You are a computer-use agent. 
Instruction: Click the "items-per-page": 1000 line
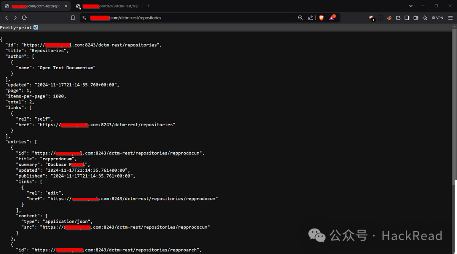click(36, 96)
